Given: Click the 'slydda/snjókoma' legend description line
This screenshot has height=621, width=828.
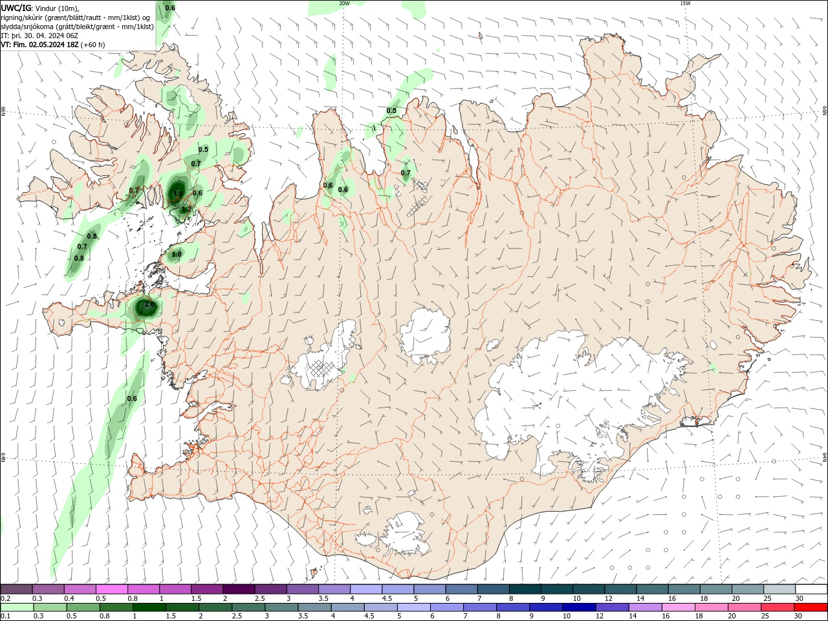Looking at the screenshot, I should click(77, 27).
